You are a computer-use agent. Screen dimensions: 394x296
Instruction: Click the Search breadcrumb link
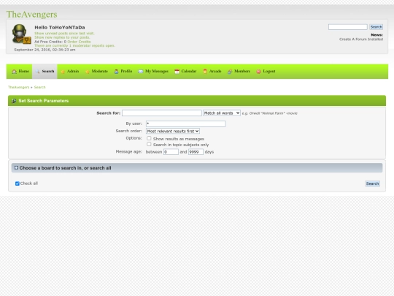coord(39,87)
